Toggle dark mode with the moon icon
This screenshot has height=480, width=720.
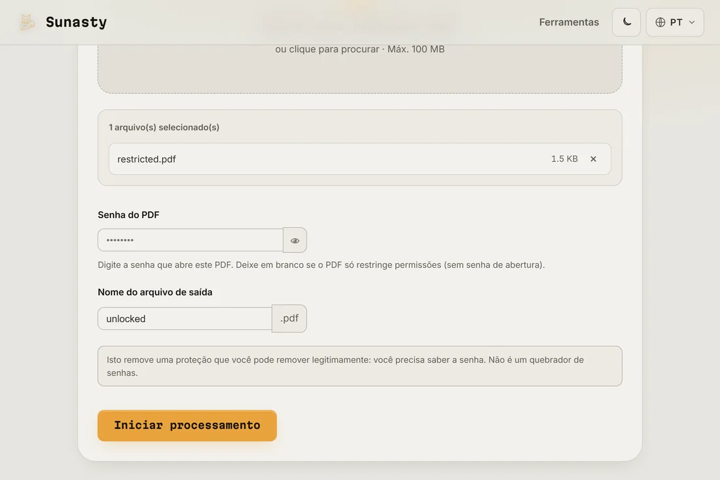(626, 22)
